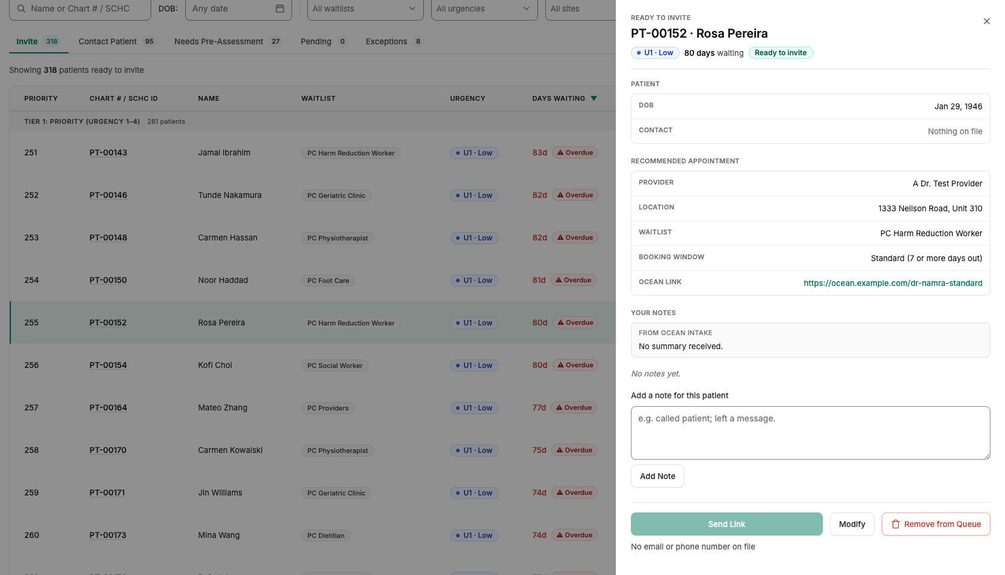
Task: Click Carmen Kowalski name
Action: coord(230,450)
